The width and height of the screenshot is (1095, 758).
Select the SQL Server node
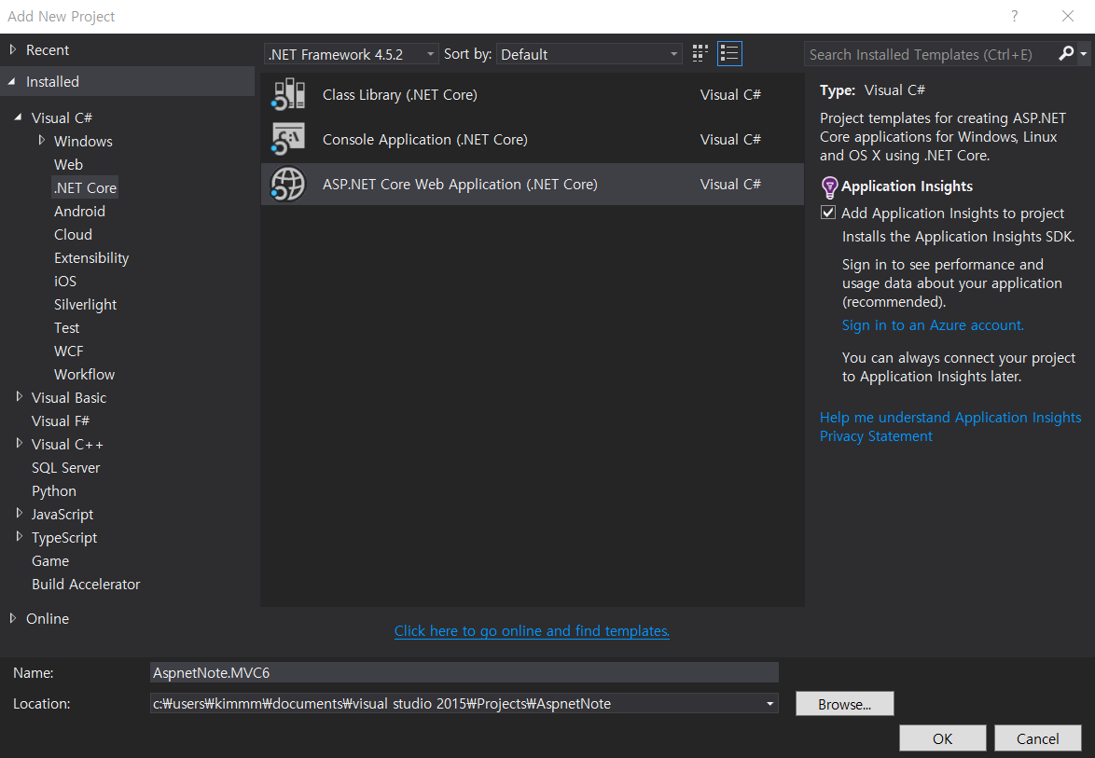(65, 468)
